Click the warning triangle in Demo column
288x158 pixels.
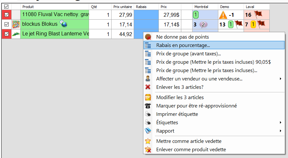point(223,15)
